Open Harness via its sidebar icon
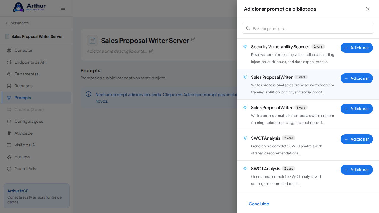This screenshot has height=213, width=379. coord(9,157)
